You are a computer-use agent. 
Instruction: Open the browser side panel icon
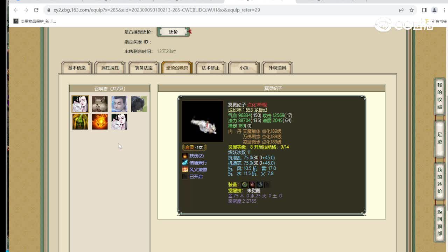tap(424, 10)
